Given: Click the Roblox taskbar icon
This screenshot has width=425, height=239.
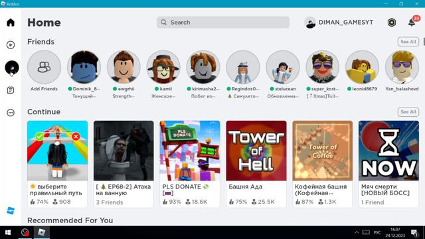Looking at the screenshot, I should tap(41, 232).
